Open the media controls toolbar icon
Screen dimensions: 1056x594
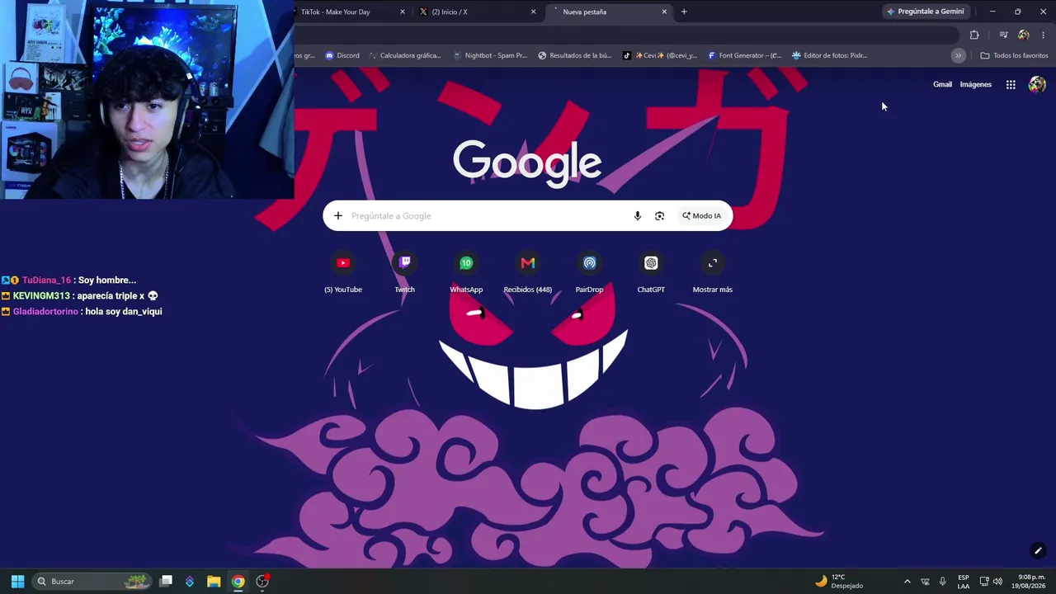(x=1003, y=35)
